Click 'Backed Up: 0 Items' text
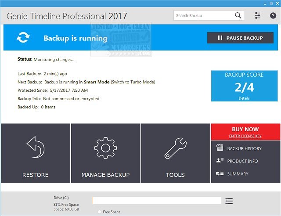 click(x=36, y=107)
